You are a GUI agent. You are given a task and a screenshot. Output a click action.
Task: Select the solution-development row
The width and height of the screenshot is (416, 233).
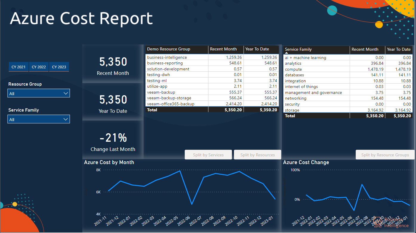[x=212, y=69]
